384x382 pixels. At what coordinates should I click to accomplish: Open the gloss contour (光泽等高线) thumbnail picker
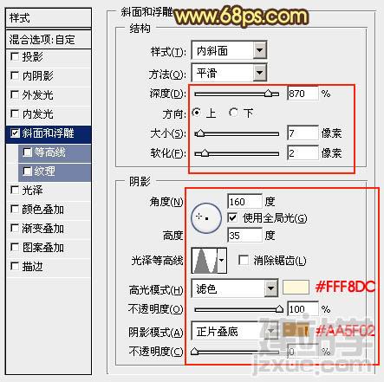[x=205, y=261]
